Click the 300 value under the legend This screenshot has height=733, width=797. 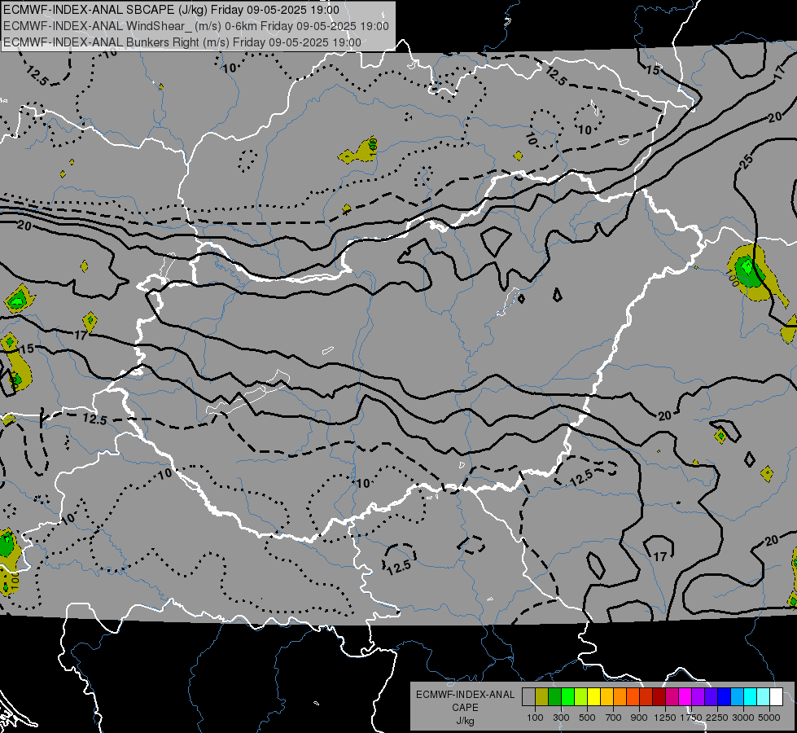(561, 718)
